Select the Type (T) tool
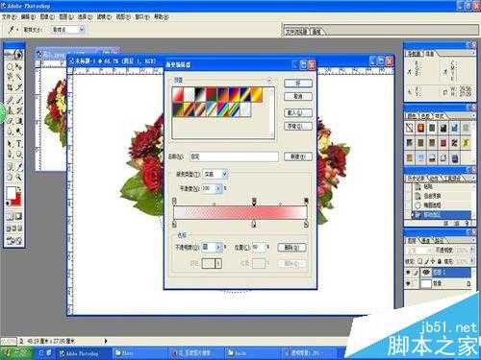The image size is (481, 360). coord(19,144)
